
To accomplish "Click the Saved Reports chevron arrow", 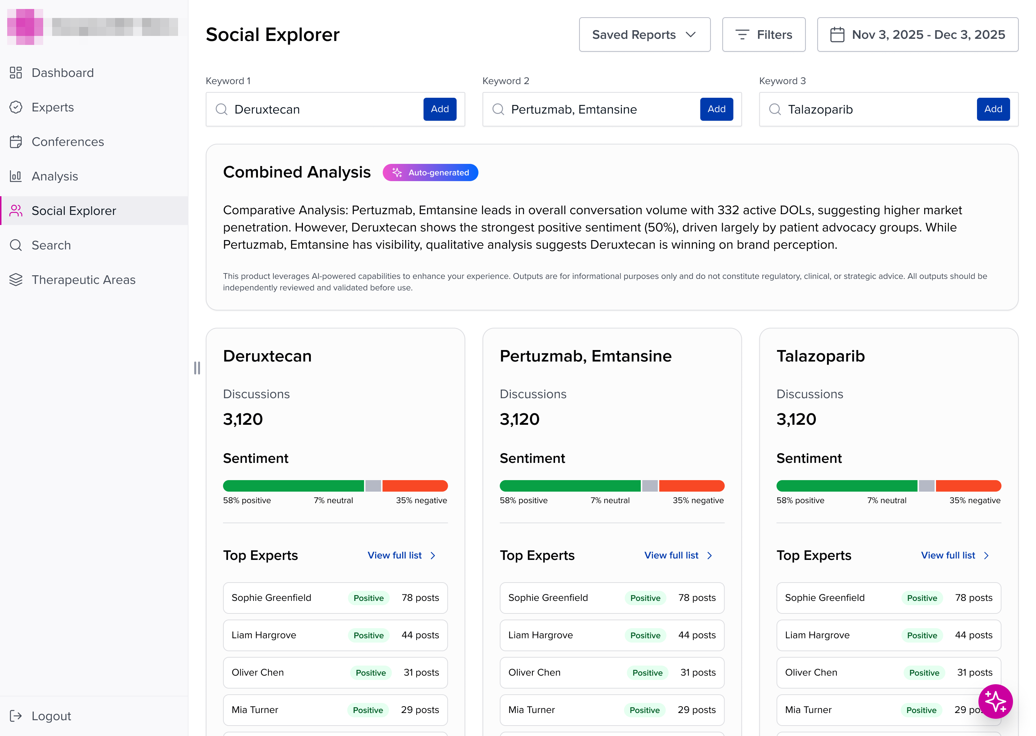I will [x=690, y=34].
